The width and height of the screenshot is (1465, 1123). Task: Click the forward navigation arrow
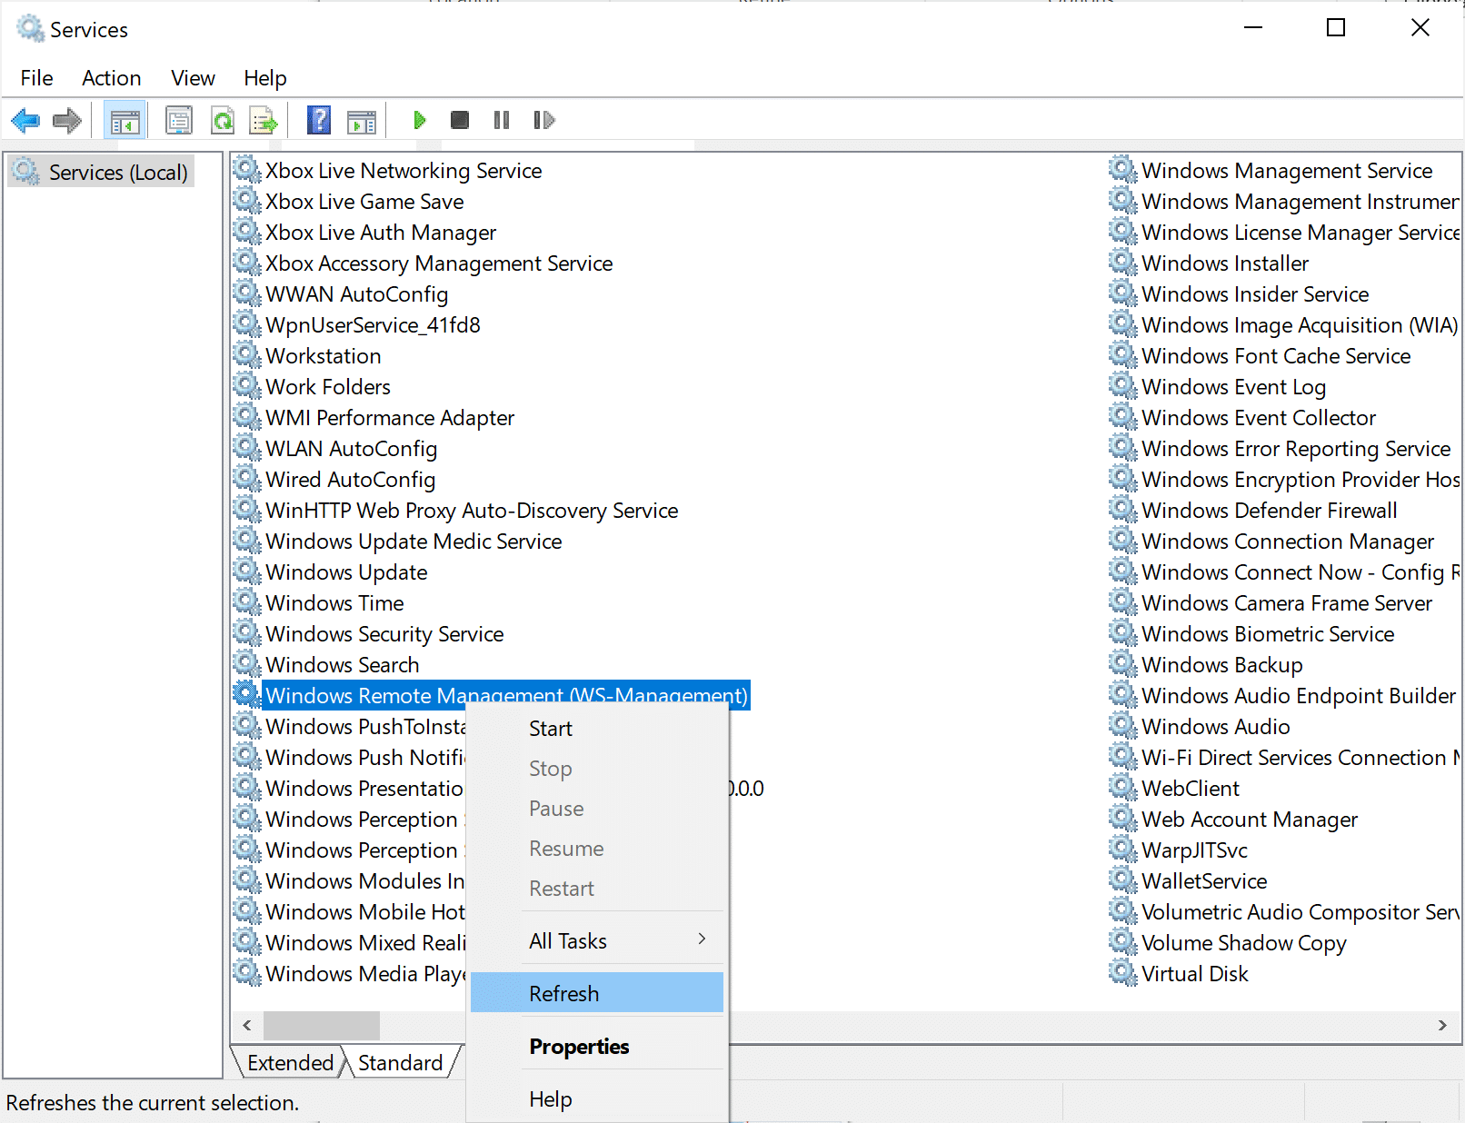coord(66,119)
